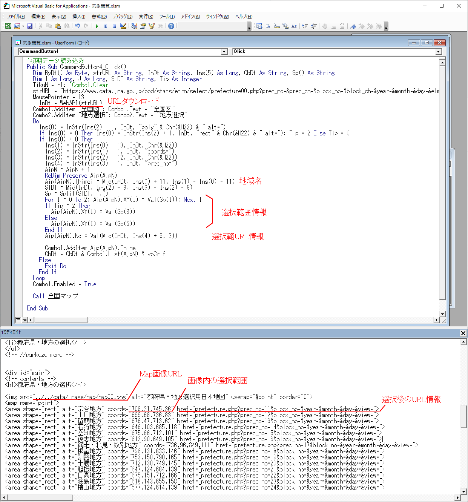468x502 pixels.
Task: Open the CommandButton4 object dropdown
Action: click(224, 51)
